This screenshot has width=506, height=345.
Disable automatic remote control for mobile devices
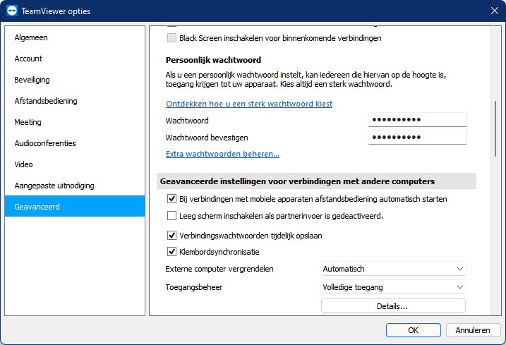(172, 200)
